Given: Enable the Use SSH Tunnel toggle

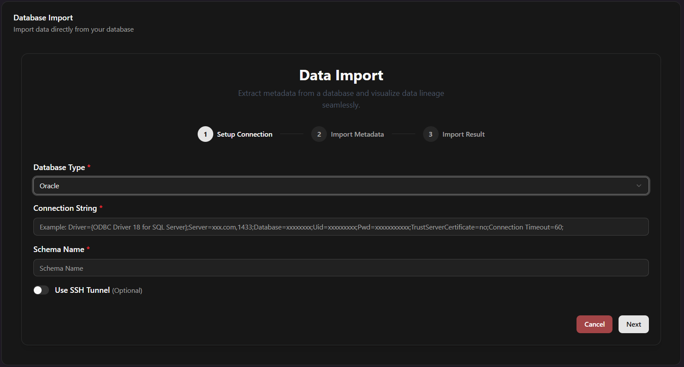Looking at the screenshot, I should [x=41, y=290].
